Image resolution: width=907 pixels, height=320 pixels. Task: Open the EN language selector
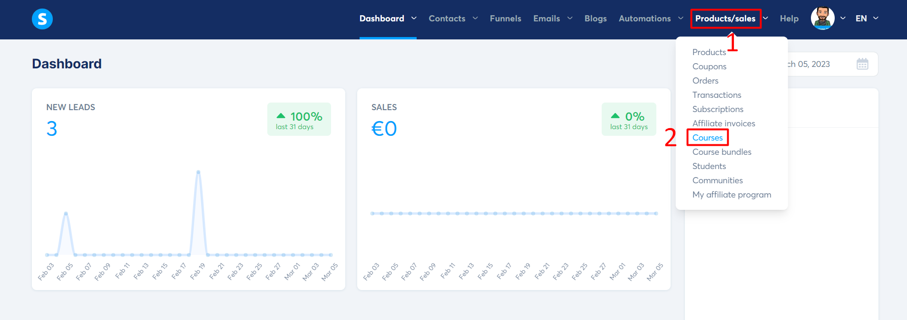pos(867,19)
